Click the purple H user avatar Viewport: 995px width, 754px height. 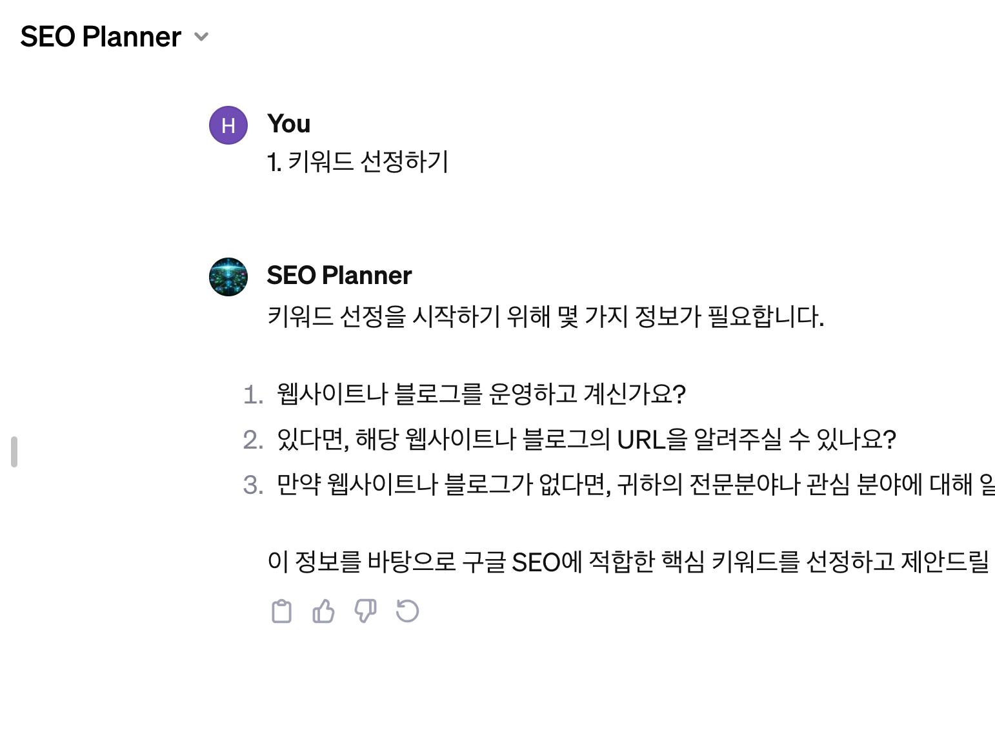click(228, 125)
